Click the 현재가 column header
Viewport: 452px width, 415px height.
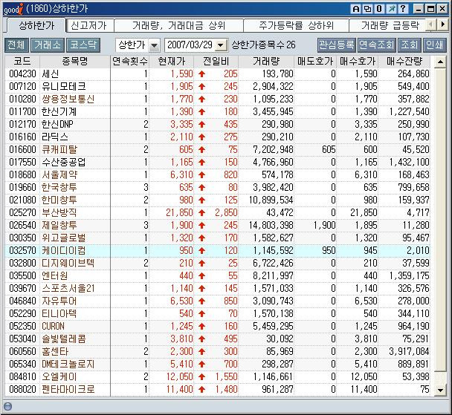pyautogui.click(x=172, y=62)
